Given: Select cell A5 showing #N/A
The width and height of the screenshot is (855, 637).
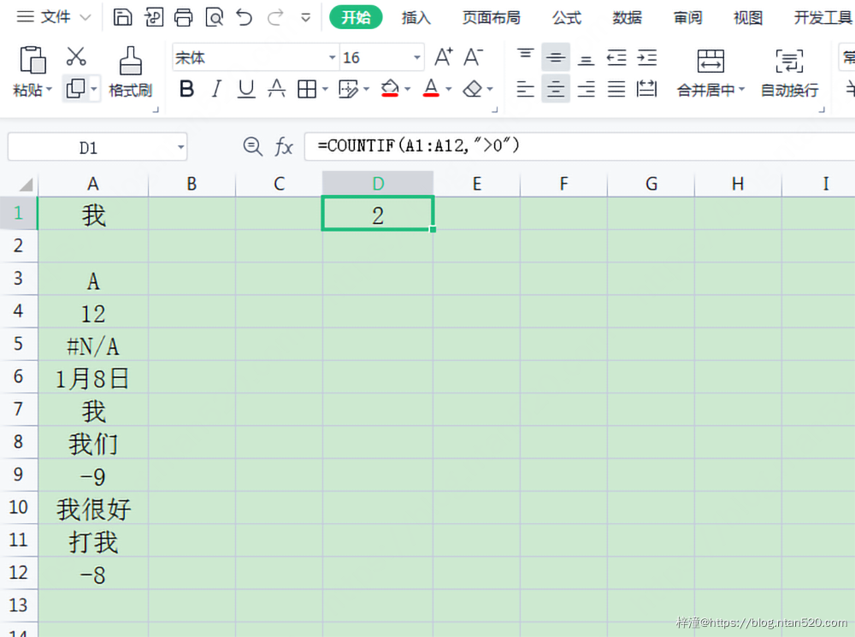Looking at the screenshot, I should click(x=92, y=345).
